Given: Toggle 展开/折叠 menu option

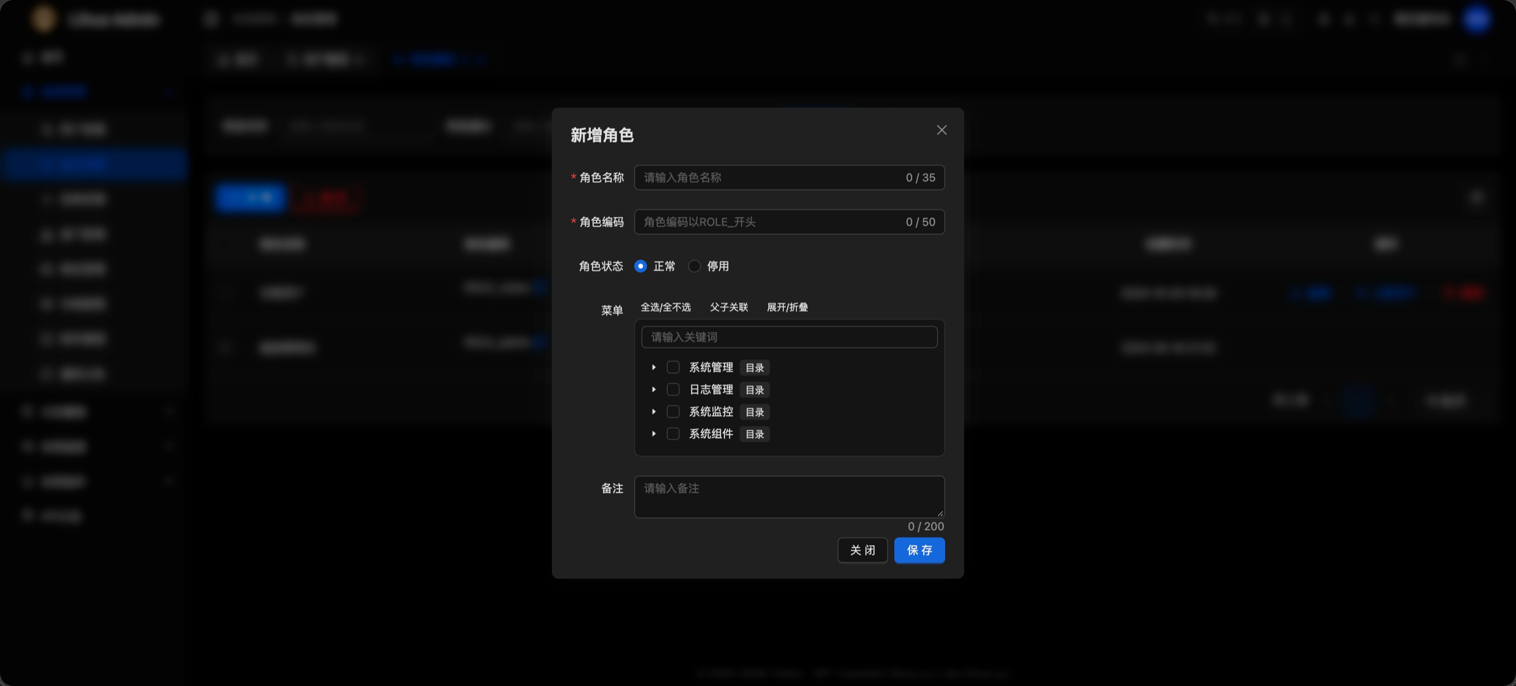Looking at the screenshot, I should point(787,307).
